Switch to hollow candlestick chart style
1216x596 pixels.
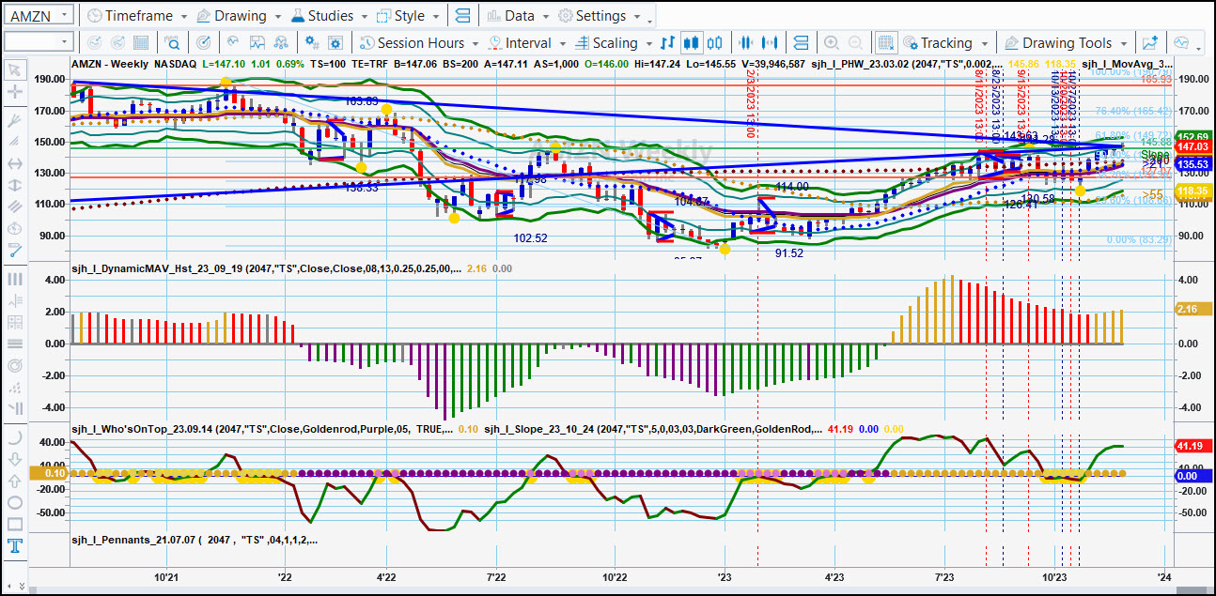[x=715, y=42]
